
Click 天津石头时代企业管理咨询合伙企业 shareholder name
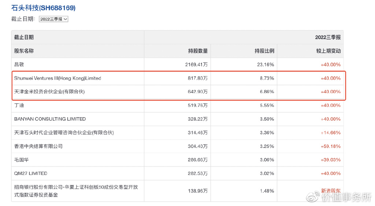[x=66, y=133]
